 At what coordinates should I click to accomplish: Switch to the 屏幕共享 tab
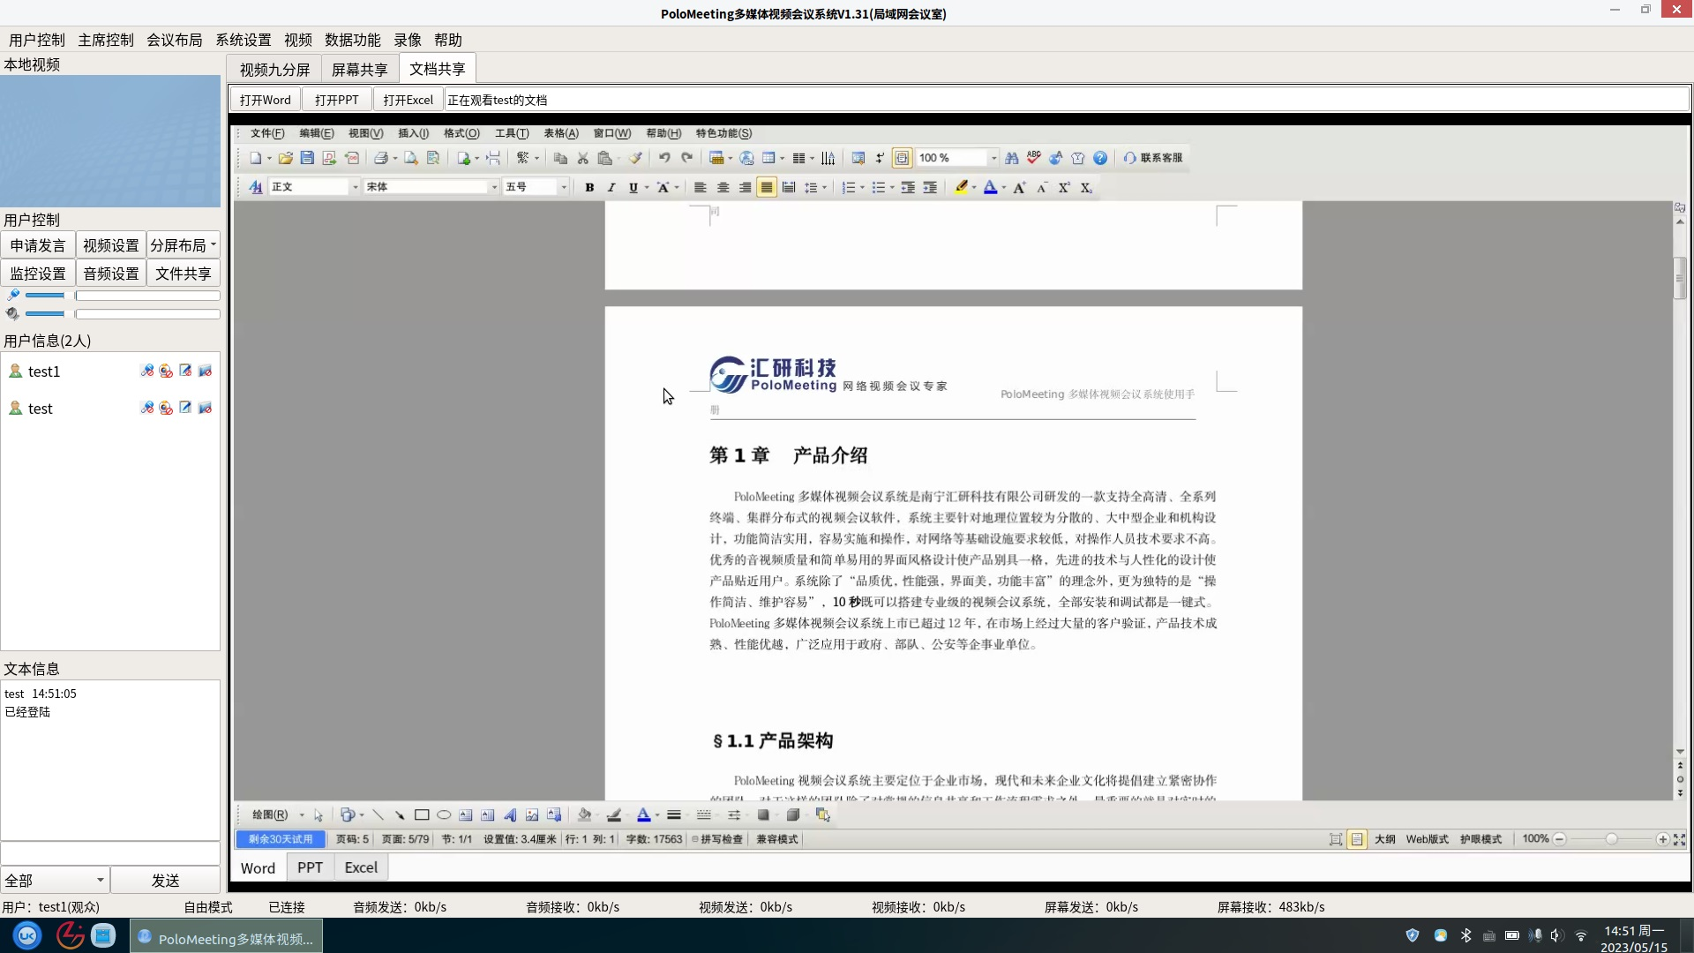pyautogui.click(x=359, y=69)
